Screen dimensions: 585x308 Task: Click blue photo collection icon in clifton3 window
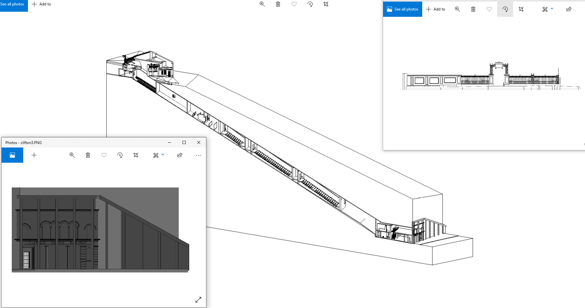point(12,155)
